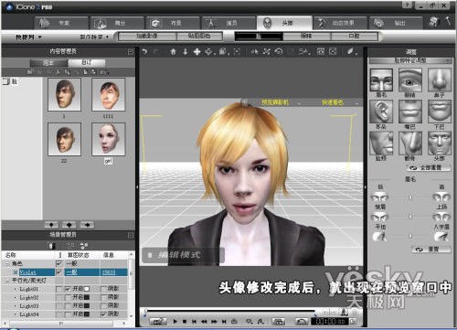Image resolution: width=457 pixels, height=330 pixels.
Task: Switch to the 舞台 stage tab
Action: [x=116, y=23]
